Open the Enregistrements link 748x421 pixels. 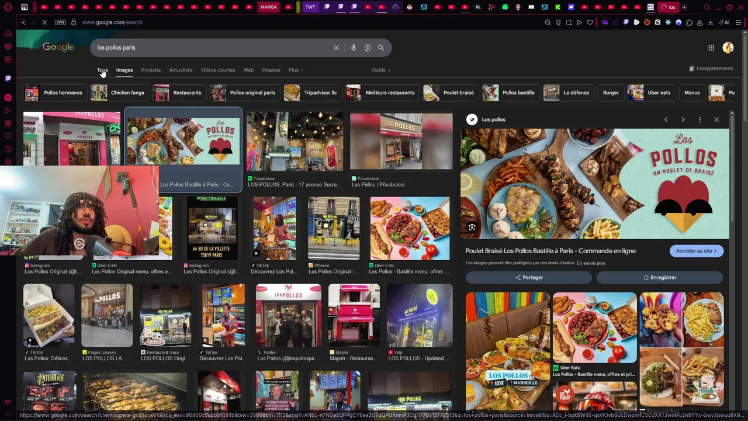pyautogui.click(x=711, y=69)
